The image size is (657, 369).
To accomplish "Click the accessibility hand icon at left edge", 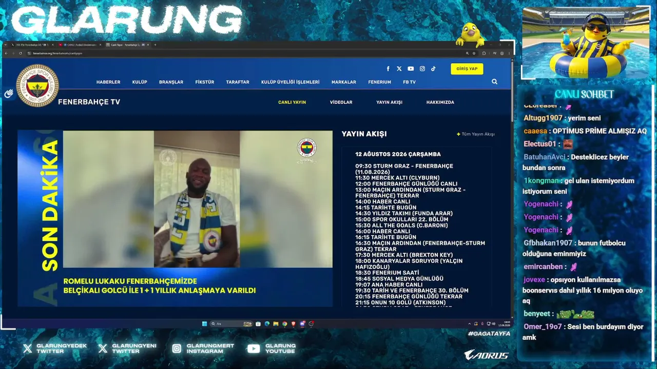I will [9, 94].
